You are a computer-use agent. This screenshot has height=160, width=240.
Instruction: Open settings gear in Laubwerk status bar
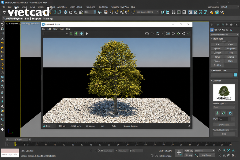(x=189, y=126)
